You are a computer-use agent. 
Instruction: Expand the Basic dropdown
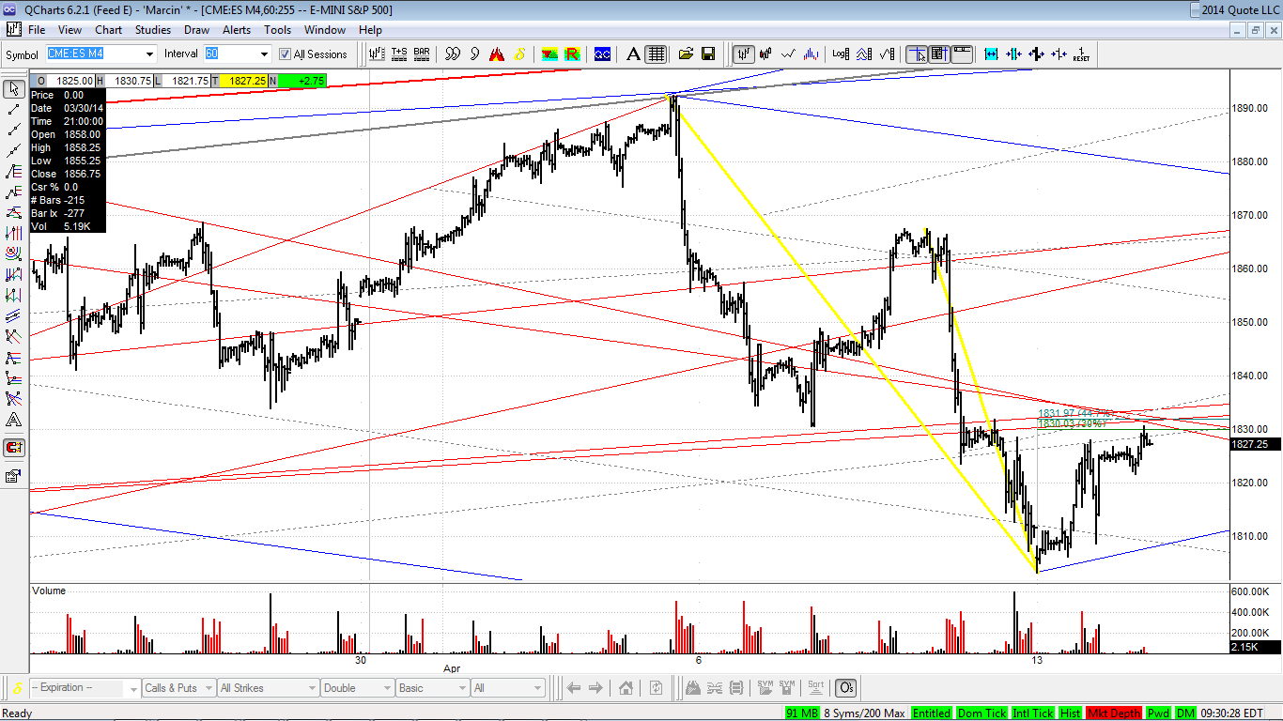pyautogui.click(x=432, y=688)
